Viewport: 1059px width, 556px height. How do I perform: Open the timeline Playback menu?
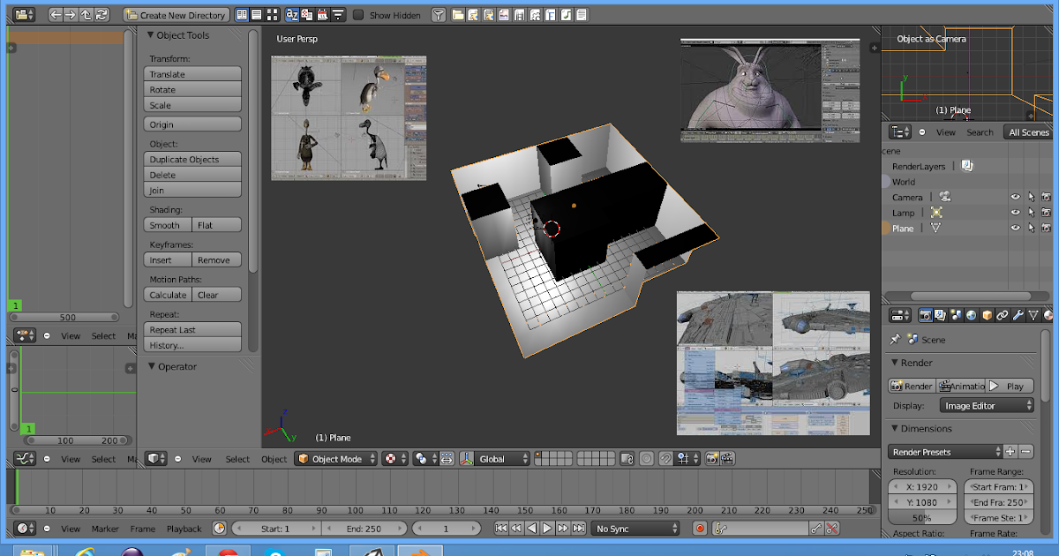[184, 529]
